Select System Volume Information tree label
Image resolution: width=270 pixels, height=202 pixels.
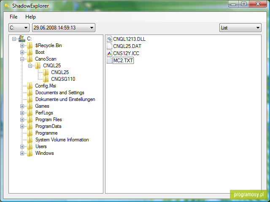(x=62, y=140)
